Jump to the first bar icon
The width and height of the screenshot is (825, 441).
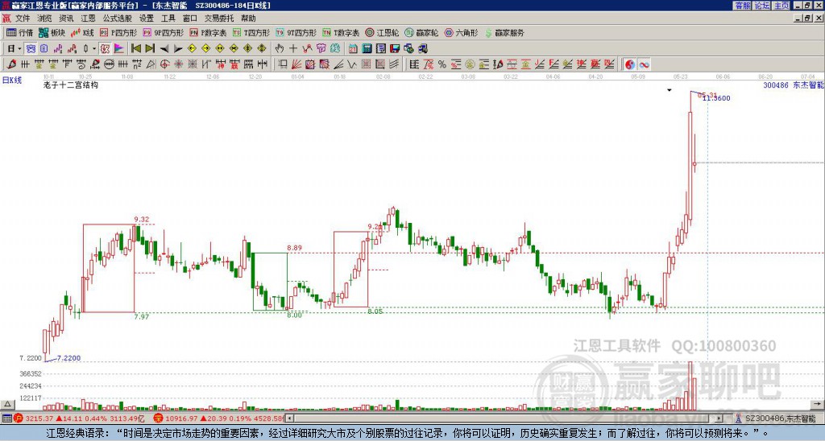pyautogui.click(x=135, y=49)
